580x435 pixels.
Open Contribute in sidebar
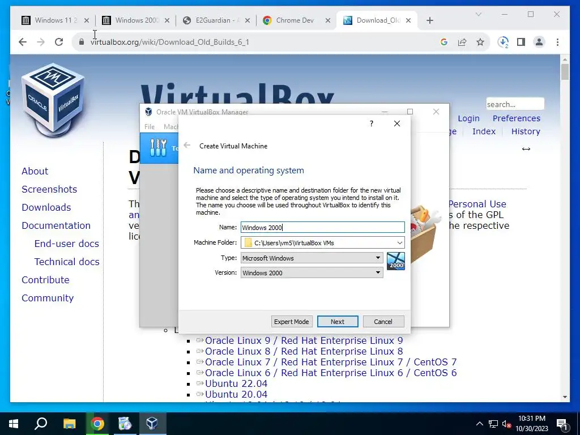coord(45,280)
